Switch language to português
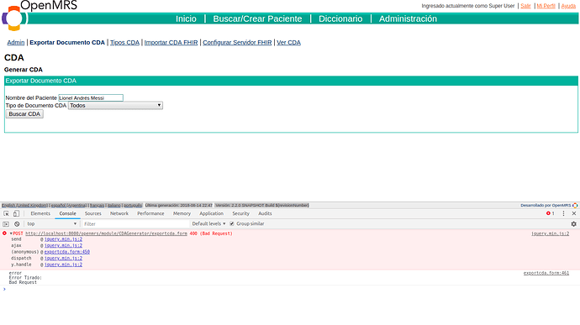The image size is (580, 325). tap(133, 205)
